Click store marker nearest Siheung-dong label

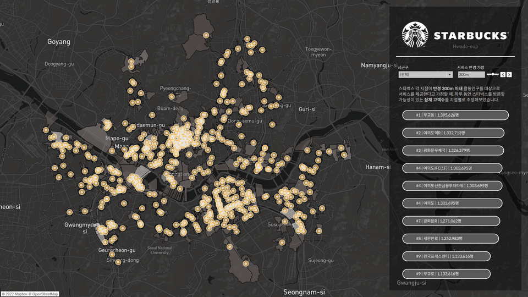pos(118,262)
